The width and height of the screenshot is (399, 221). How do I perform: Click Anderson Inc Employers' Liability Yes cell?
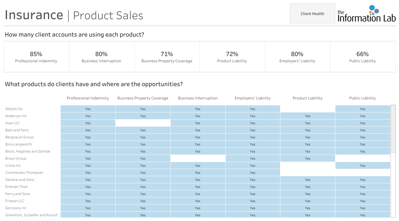pyautogui.click(x=253, y=116)
